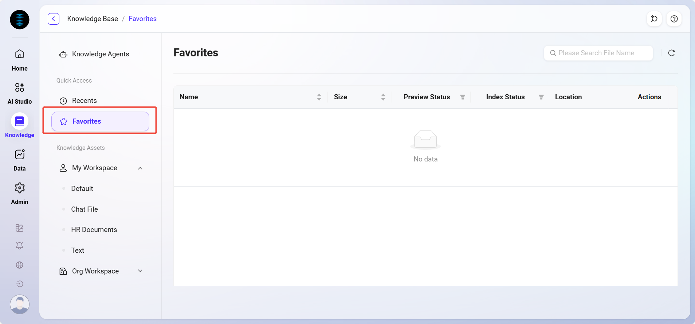Image resolution: width=695 pixels, height=324 pixels.
Task: Collapse the My Workspace section
Action: (x=140, y=168)
